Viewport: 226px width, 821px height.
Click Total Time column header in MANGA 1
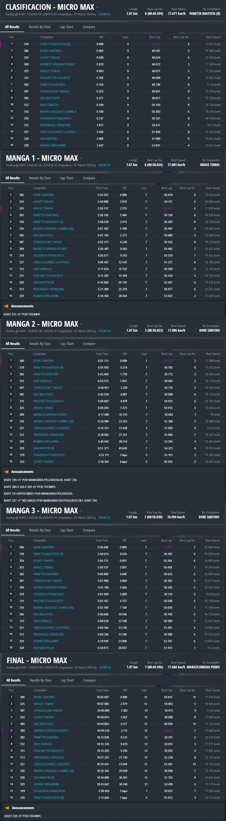pyautogui.click(x=101, y=188)
